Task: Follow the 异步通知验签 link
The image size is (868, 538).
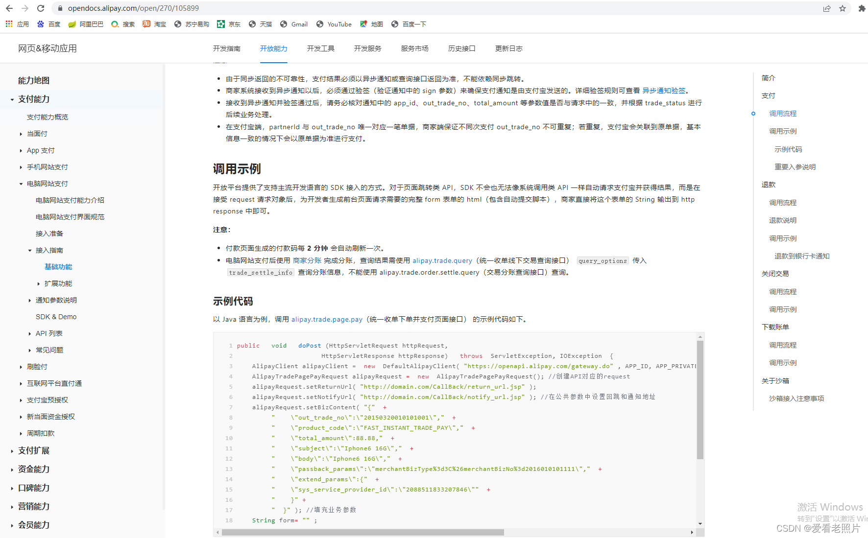Action: [x=664, y=91]
